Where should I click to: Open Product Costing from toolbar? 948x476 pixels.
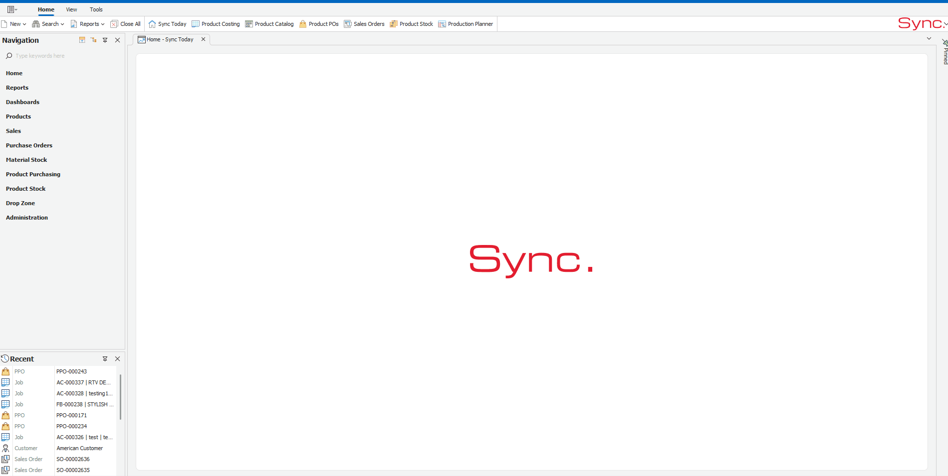(216, 24)
